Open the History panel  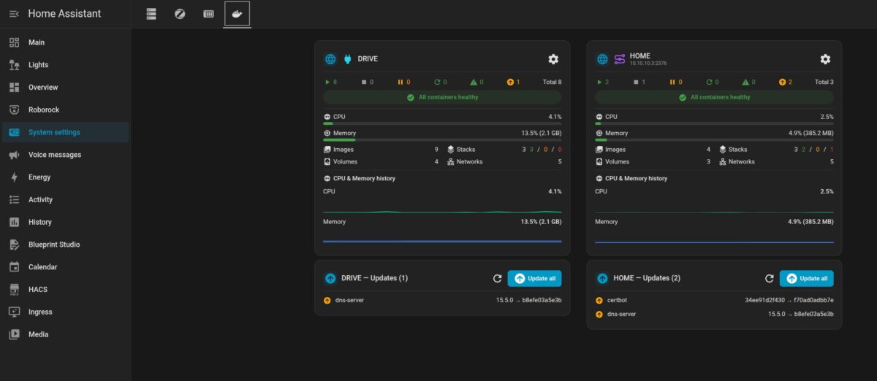(x=65, y=222)
